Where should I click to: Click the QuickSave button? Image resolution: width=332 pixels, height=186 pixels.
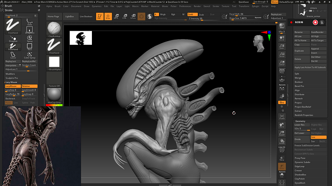pyautogui.click(x=243, y=2)
